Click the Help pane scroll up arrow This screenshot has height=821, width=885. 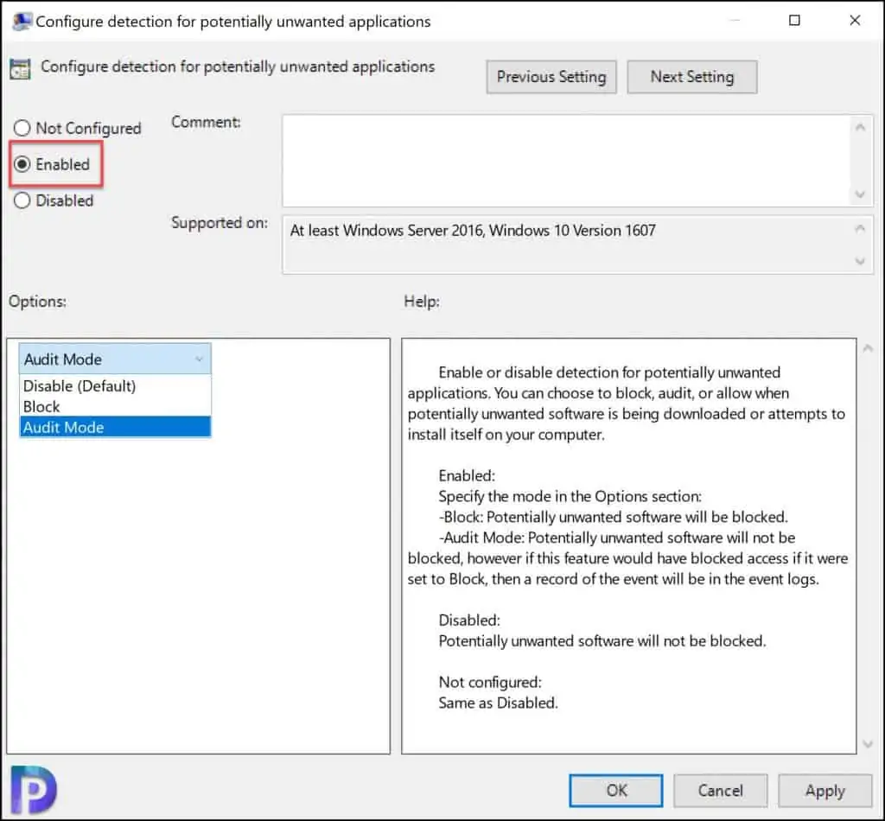(868, 349)
